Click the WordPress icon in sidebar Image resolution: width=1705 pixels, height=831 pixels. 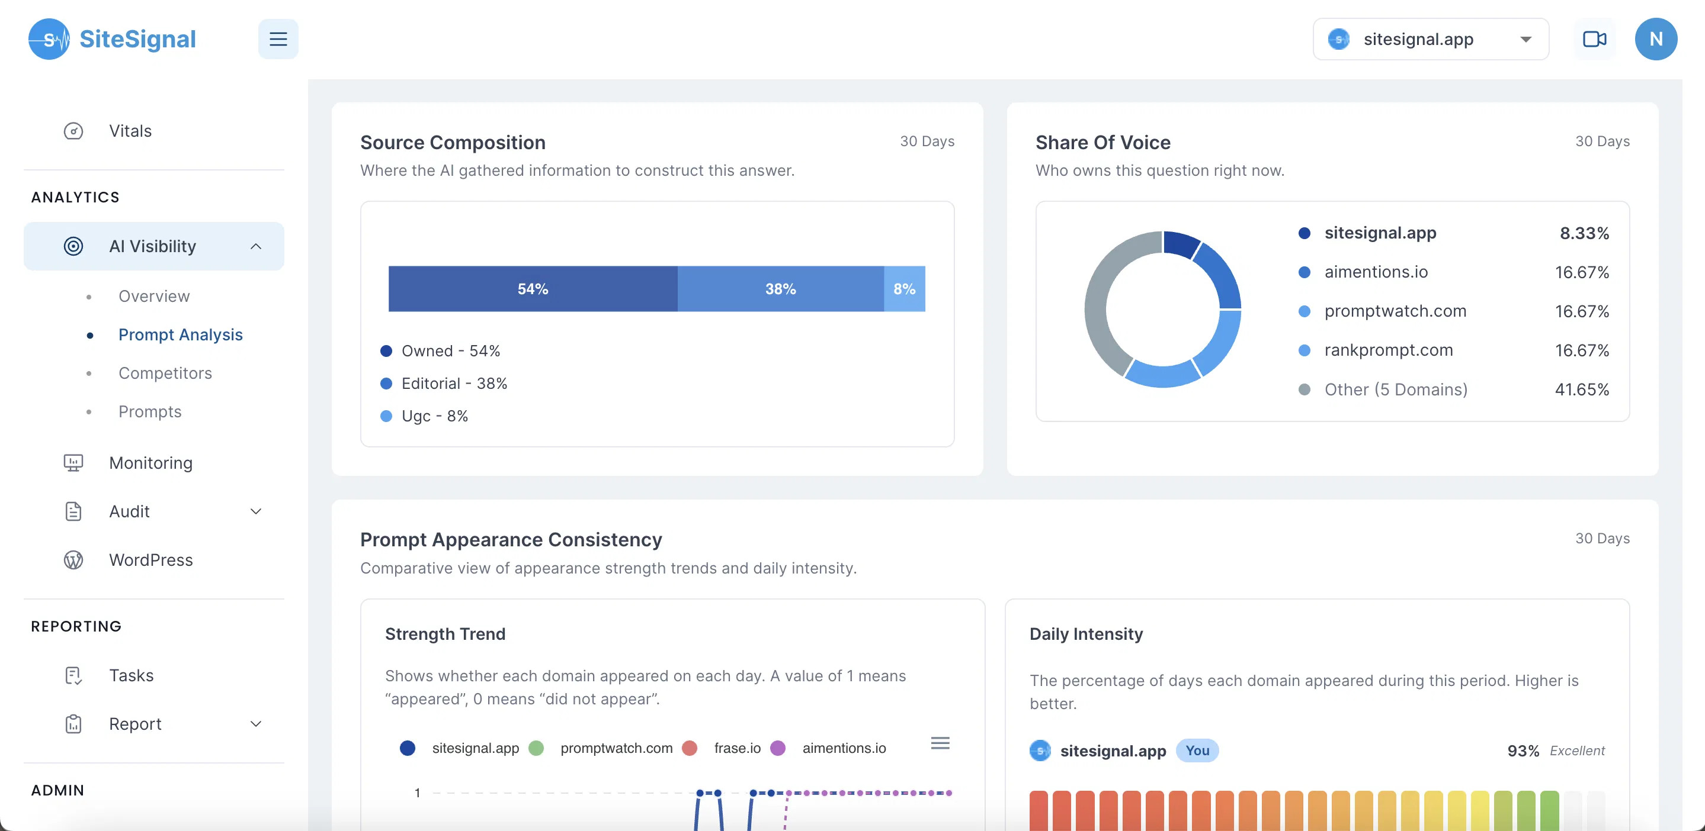73,560
